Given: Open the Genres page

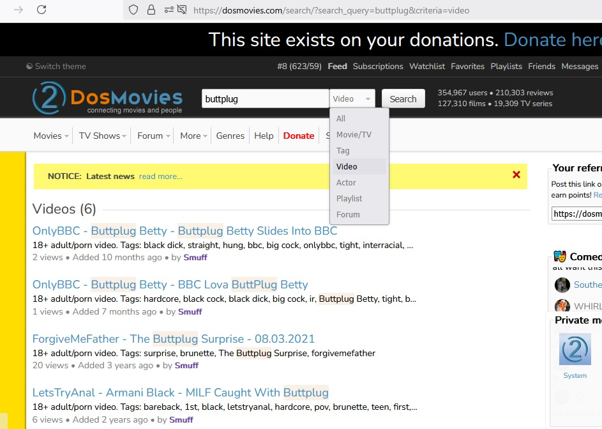Looking at the screenshot, I should coord(230,136).
